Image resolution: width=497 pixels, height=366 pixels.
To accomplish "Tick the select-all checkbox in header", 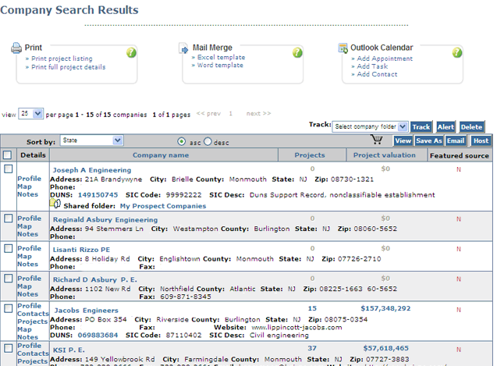I will (7, 155).
